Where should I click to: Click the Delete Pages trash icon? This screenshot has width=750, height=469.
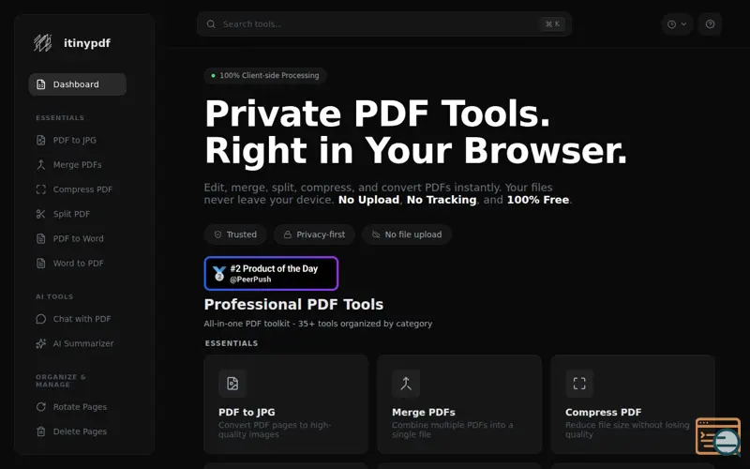[41, 431]
